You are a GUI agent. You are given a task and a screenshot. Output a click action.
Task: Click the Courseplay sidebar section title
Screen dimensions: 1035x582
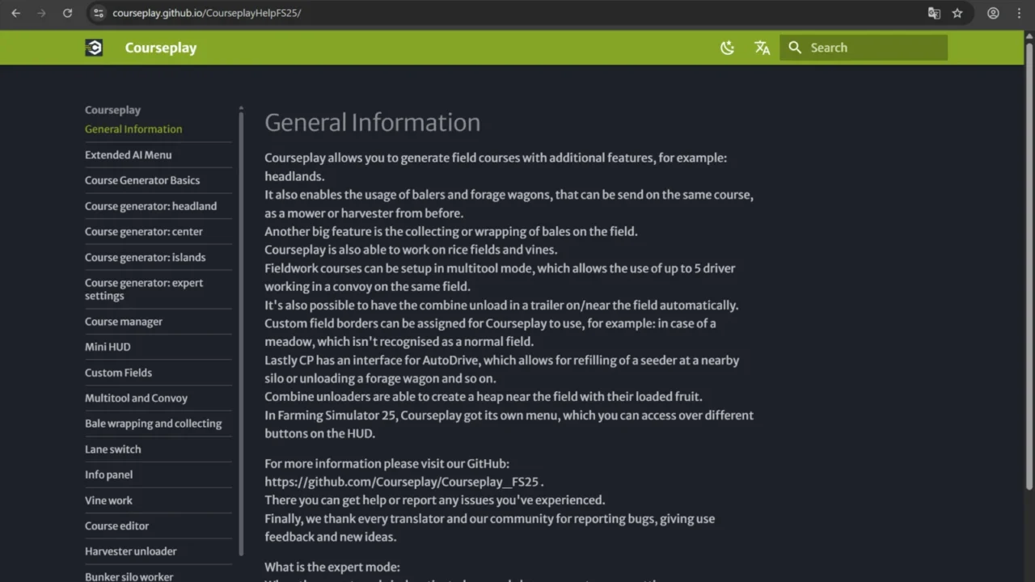click(x=112, y=110)
